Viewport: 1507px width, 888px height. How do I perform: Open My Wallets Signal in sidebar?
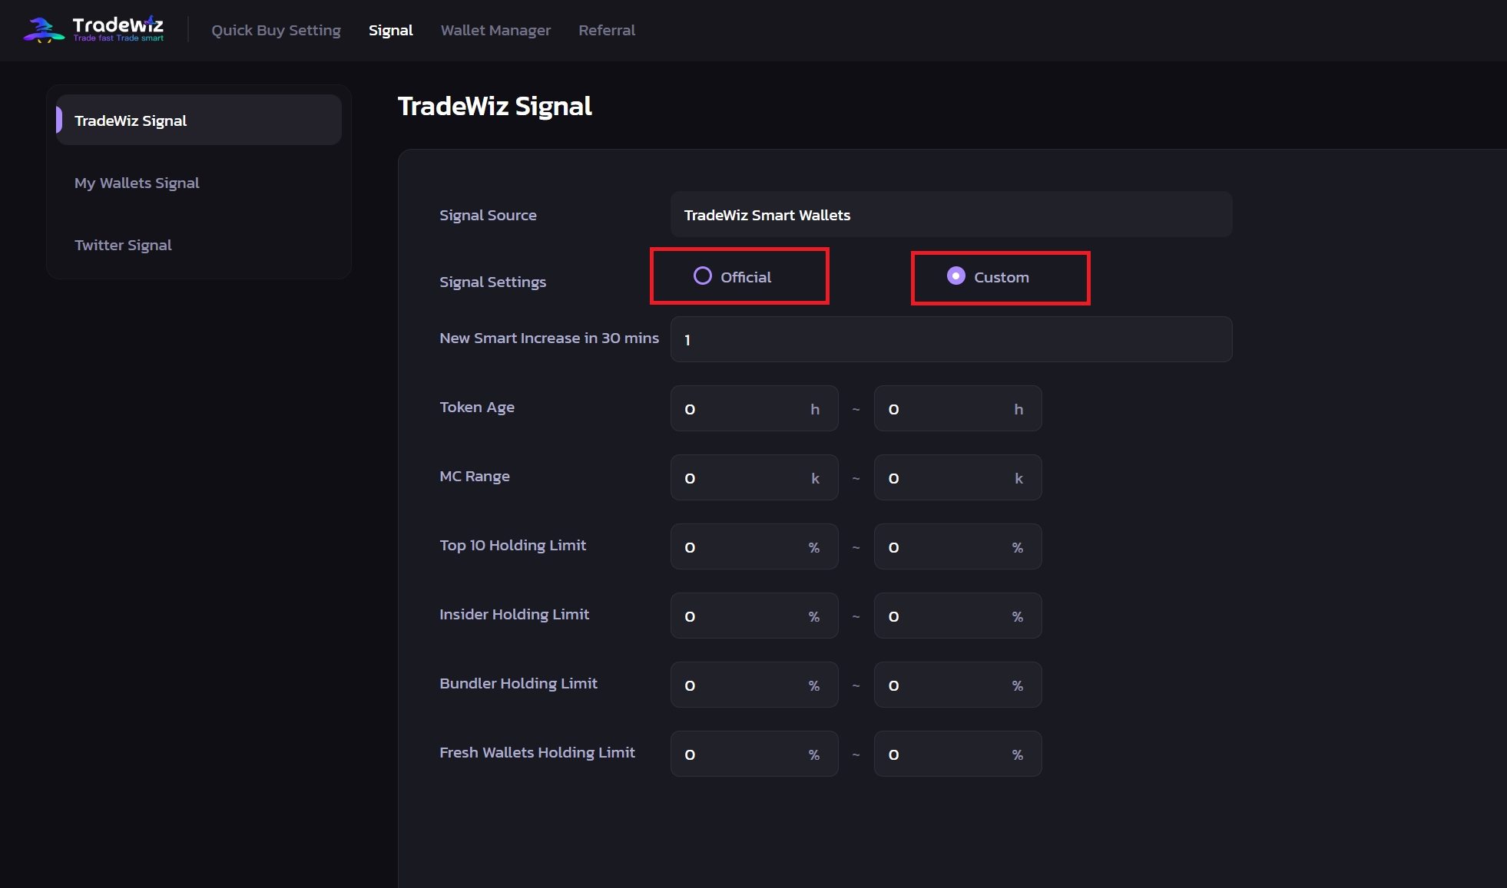(x=137, y=183)
